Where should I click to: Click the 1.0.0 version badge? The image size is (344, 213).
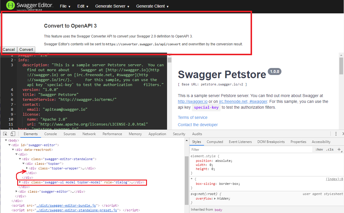(x=274, y=71)
